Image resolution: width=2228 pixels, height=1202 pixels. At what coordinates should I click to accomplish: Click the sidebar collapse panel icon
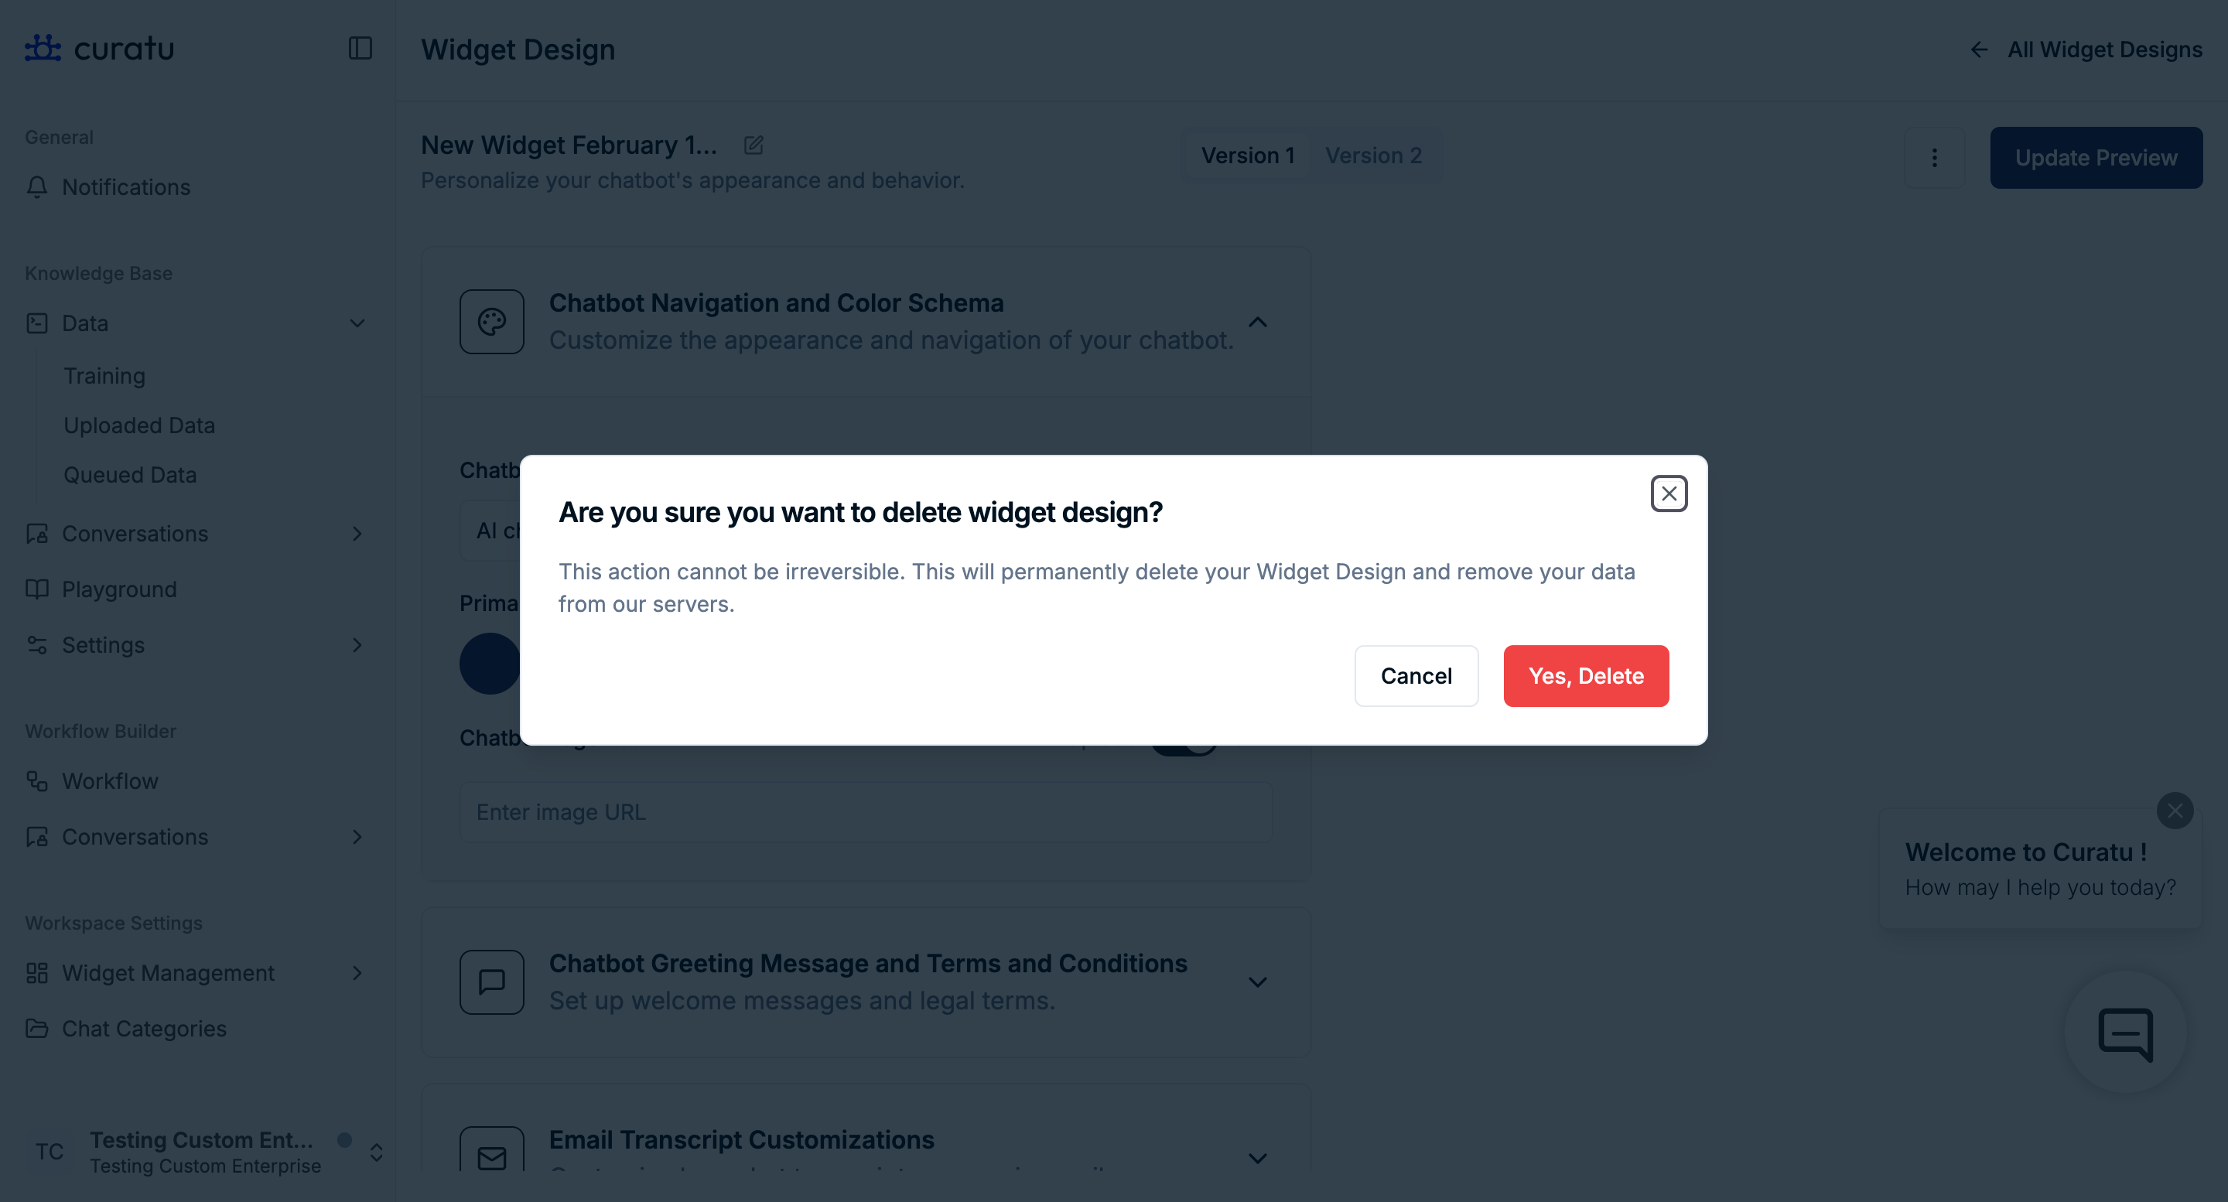(360, 49)
